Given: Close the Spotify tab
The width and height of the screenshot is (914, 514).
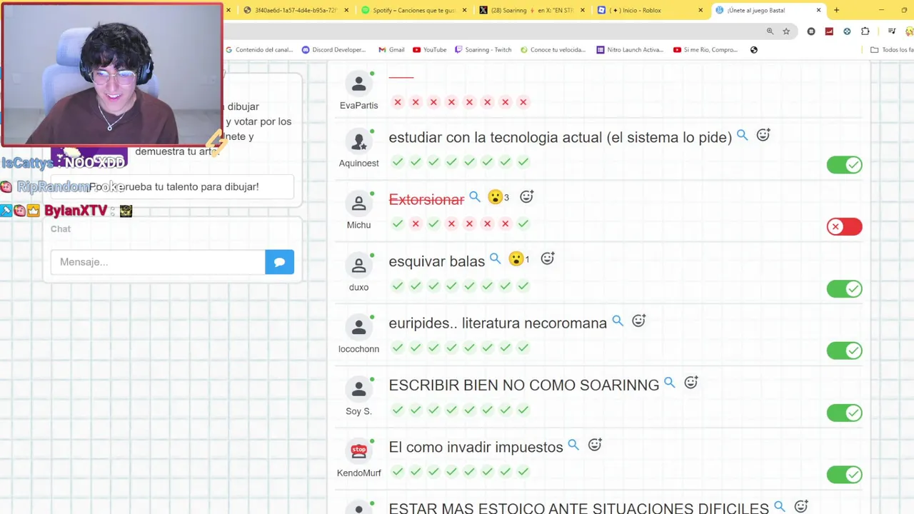Looking at the screenshot, I should pos(465,10).
